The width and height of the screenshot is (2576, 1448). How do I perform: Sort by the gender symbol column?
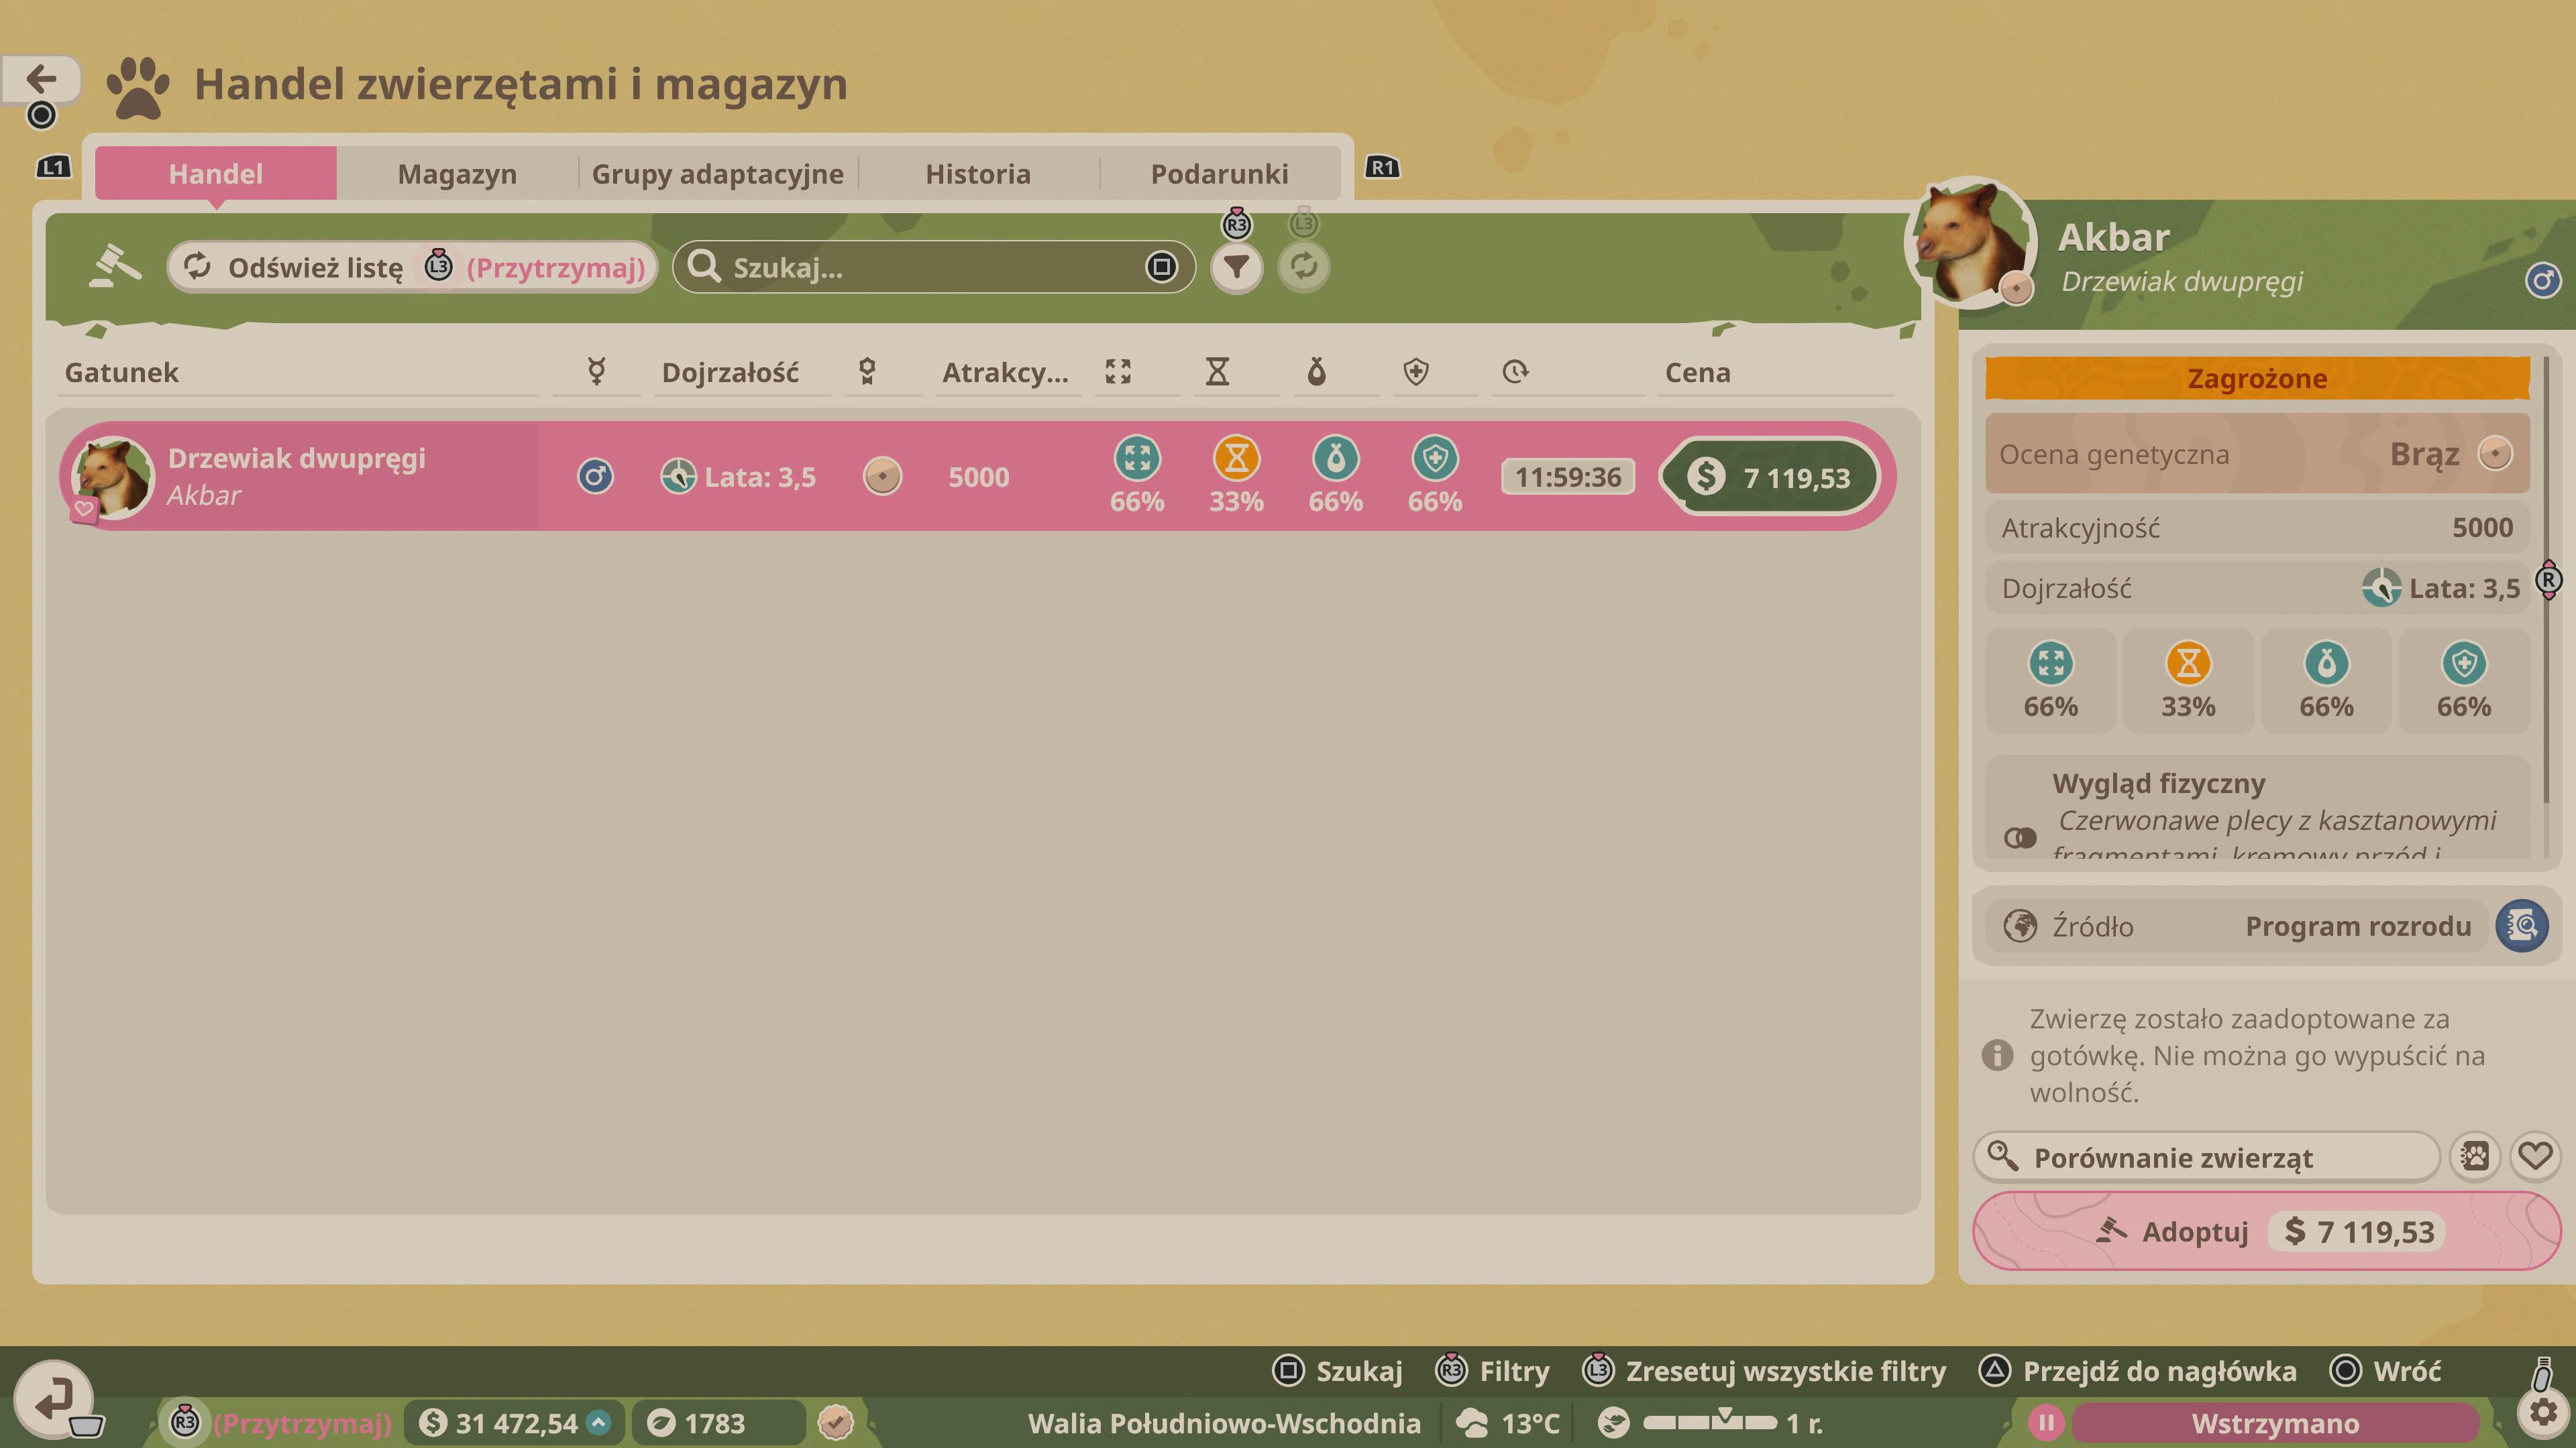point(596,373)
